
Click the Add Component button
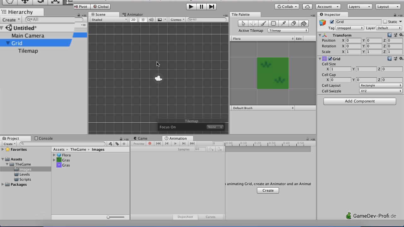point(359,101)
